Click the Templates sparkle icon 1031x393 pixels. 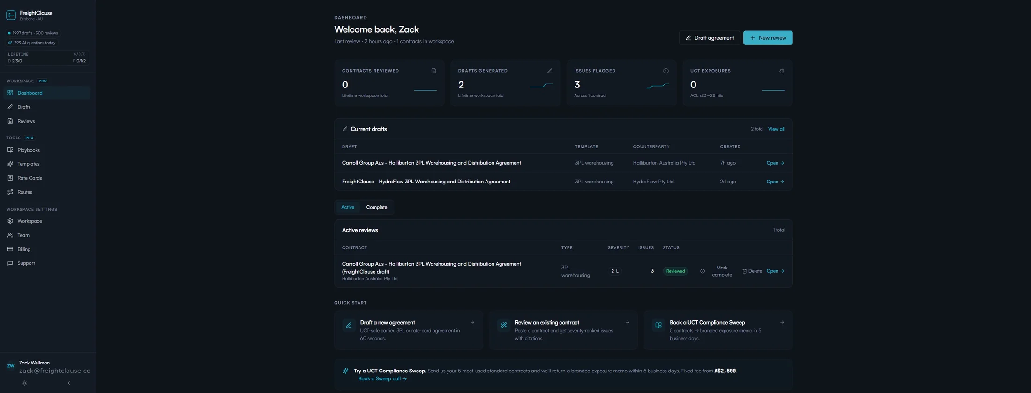pyautogui.click(x=10, y=164)
